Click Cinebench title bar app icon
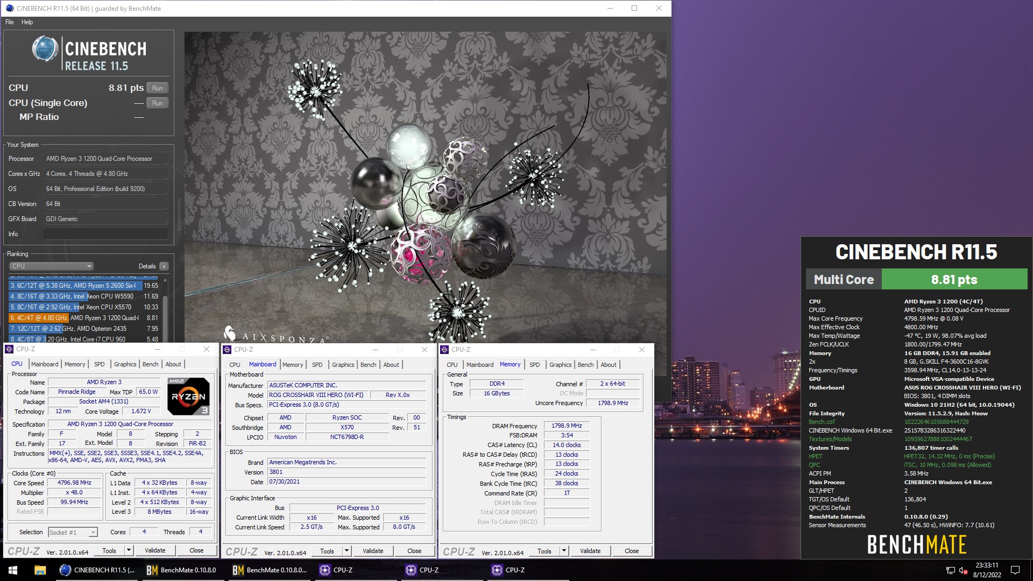Viewport: 1033px width, 581px height. (9, 8)
